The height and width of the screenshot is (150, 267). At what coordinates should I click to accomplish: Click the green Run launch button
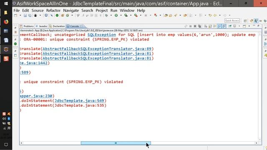tap(116, 15)
